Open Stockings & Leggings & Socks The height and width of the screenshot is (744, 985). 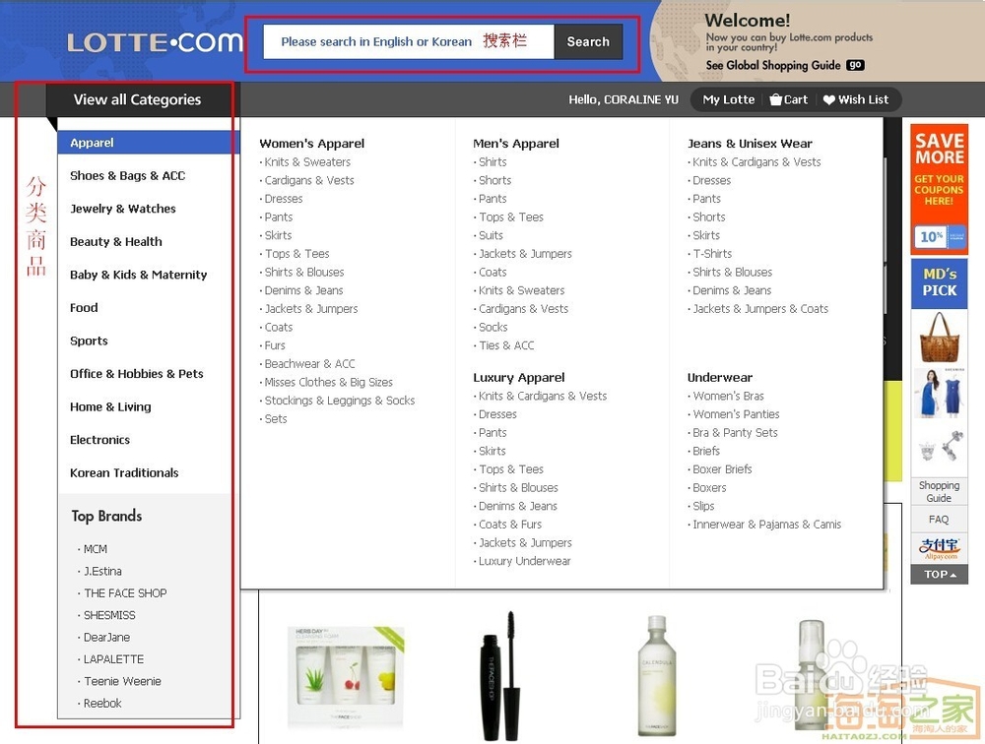[339, 400]
